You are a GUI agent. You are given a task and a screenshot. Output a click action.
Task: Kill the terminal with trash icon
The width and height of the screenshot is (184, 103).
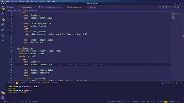point(176,83)
